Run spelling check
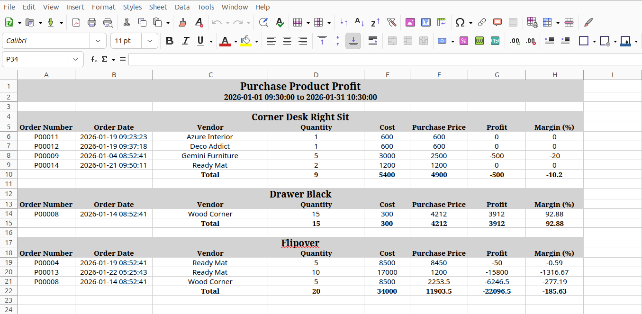Screen dimensions: 642x314 280,22
